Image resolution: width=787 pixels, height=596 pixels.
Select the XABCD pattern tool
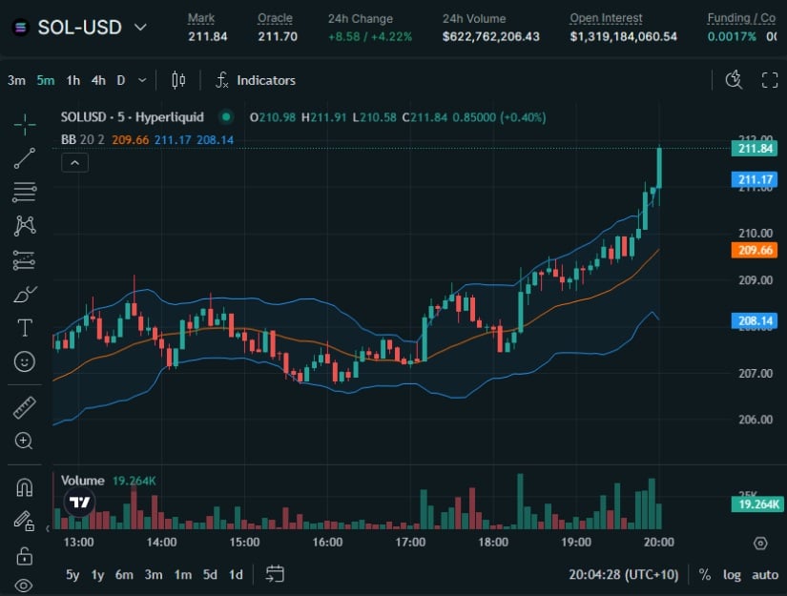point(25,226)
